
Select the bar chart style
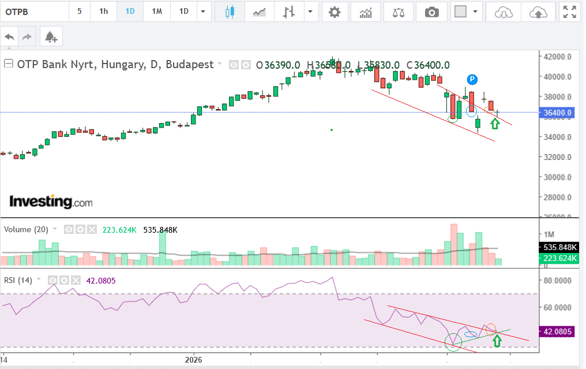tap(290, 12)
